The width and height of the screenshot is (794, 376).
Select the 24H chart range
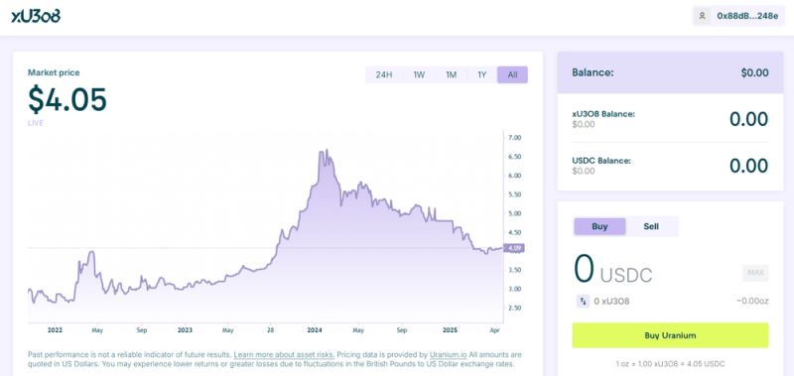384,74
